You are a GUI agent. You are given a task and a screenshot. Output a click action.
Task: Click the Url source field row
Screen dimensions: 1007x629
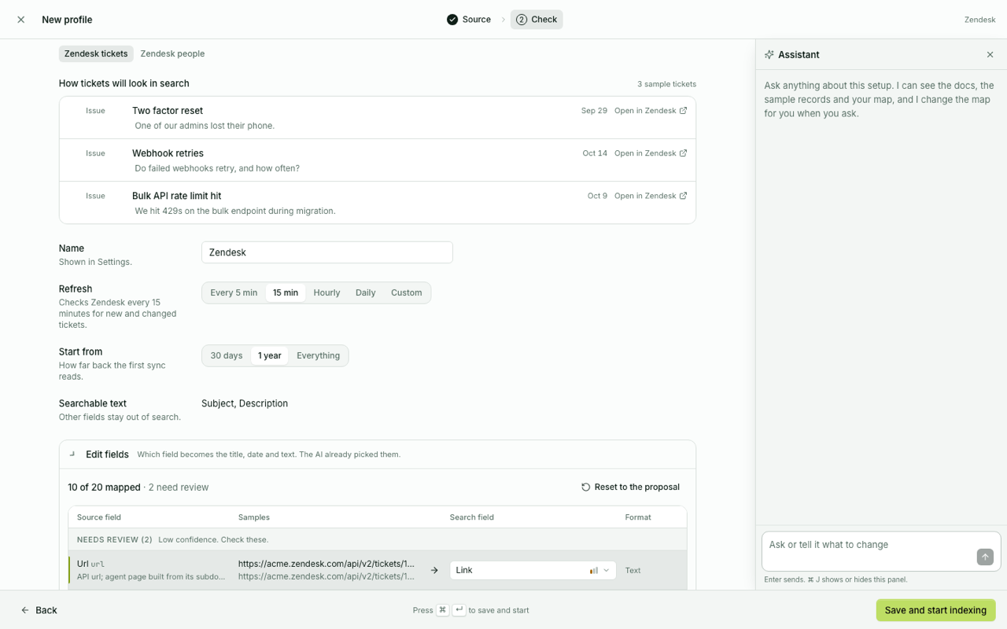click(378, 571)
